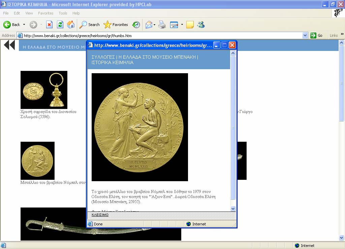Open the File menu

click(6, 13)
